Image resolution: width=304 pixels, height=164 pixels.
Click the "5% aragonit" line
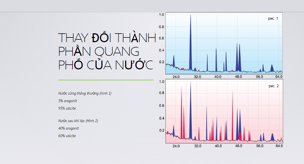click(68, 101)
